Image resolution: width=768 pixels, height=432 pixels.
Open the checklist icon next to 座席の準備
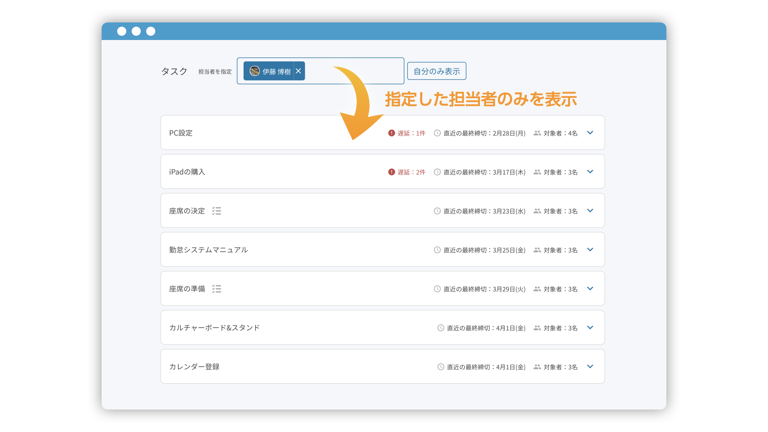pyautogui.click(x=217, y=288)
